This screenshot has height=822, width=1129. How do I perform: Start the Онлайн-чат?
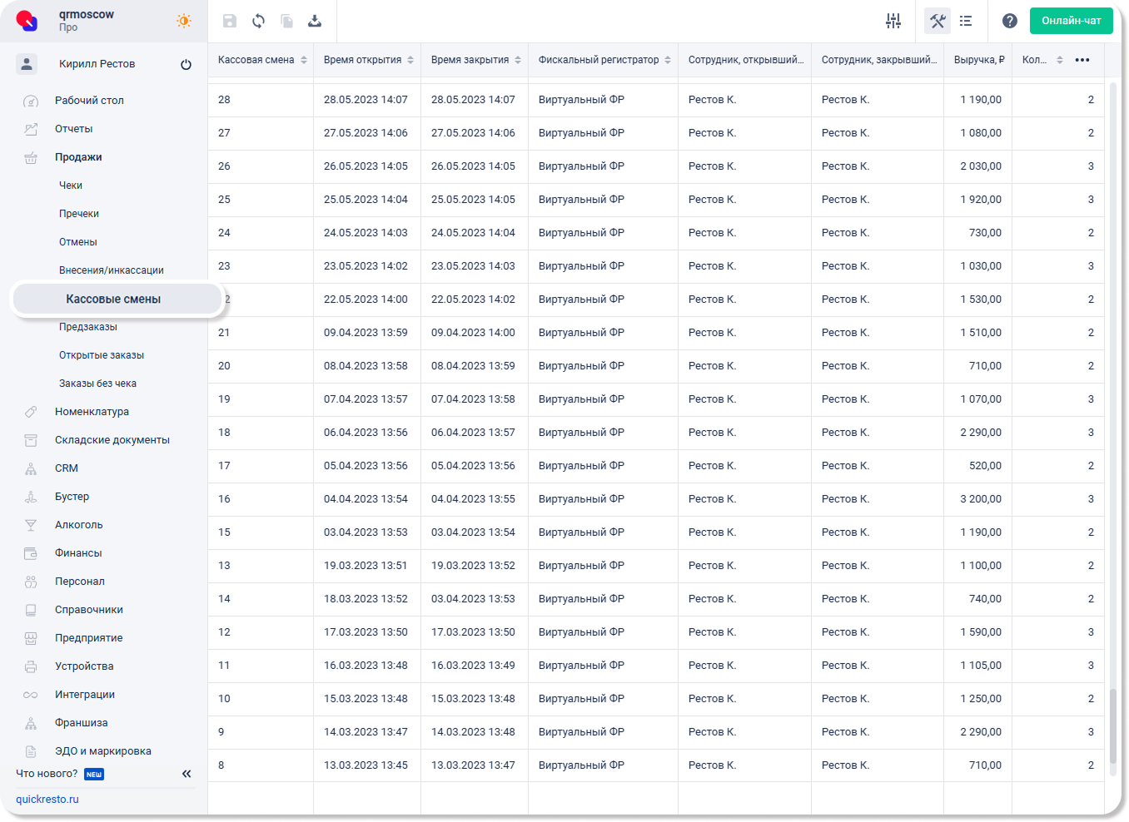click(x=1071, y=21)
